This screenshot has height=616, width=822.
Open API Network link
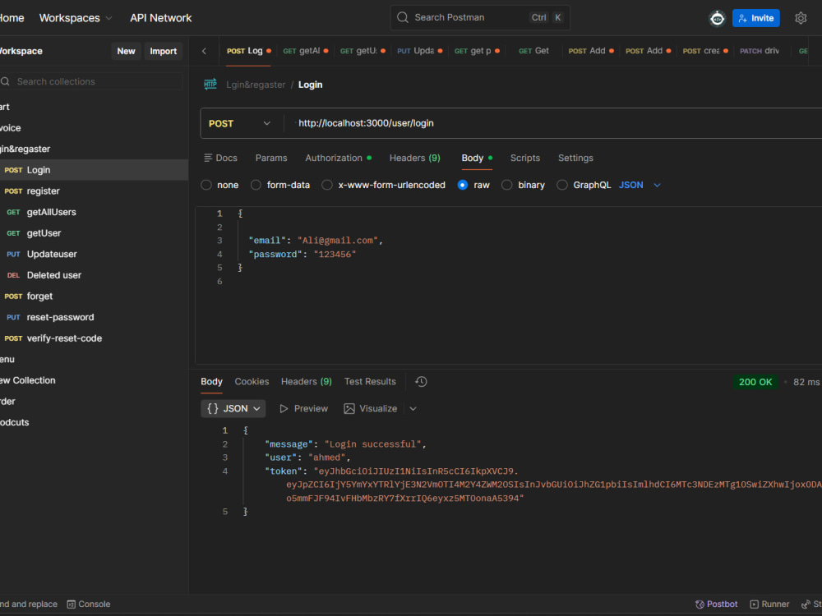click(160, 18)
